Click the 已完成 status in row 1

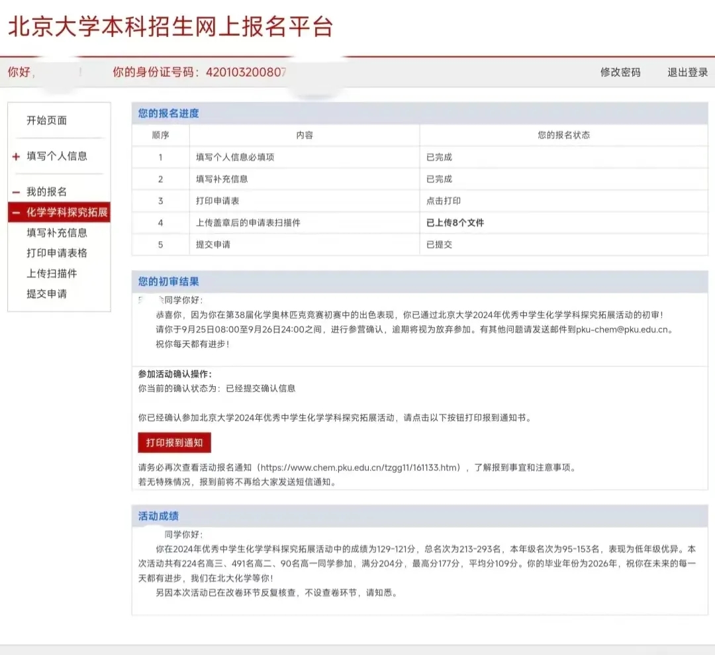439,157
